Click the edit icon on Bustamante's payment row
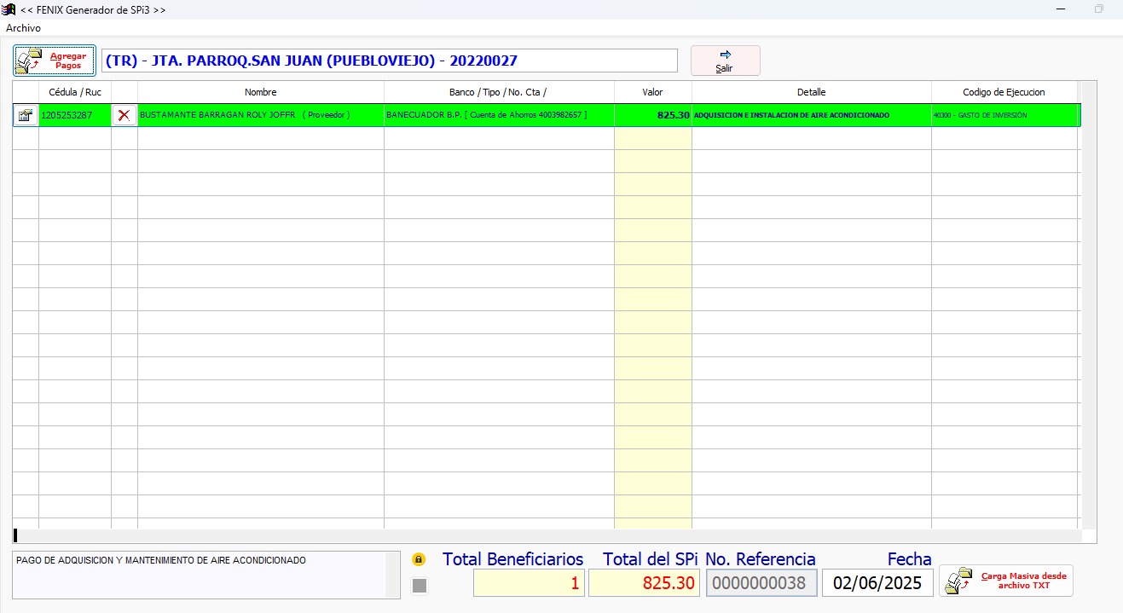Image resolution: width=1123 pixels, height=613 pixels. coord(26,115)
